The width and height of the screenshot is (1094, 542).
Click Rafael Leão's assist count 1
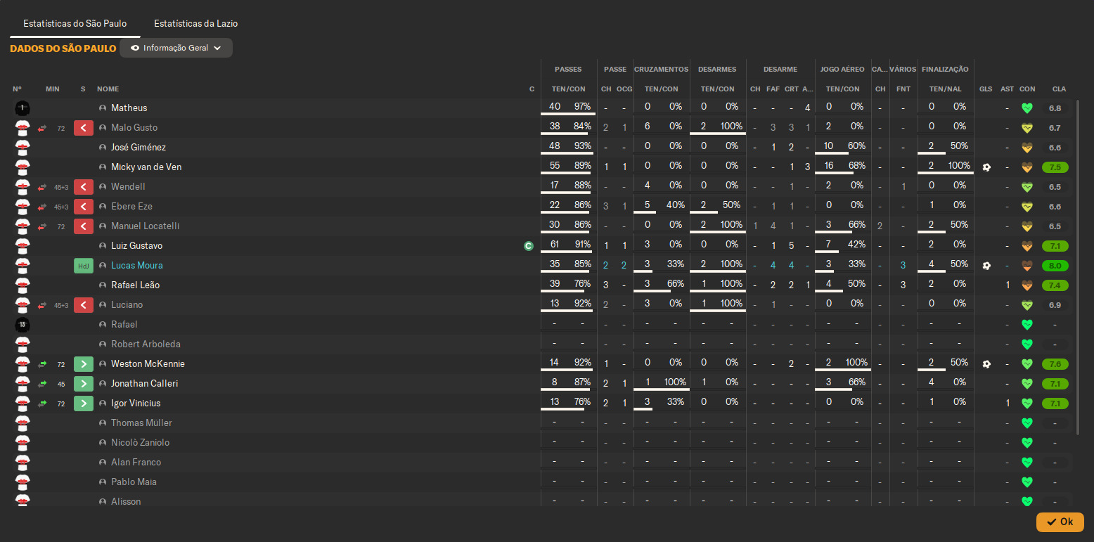point(1008,285)
